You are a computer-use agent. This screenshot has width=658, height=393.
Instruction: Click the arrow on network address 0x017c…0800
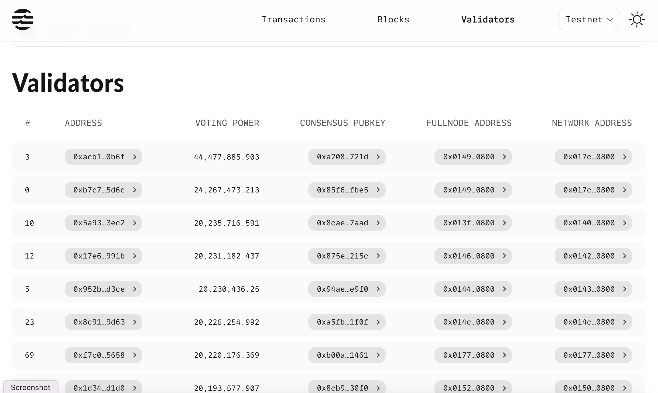point(625,157)
